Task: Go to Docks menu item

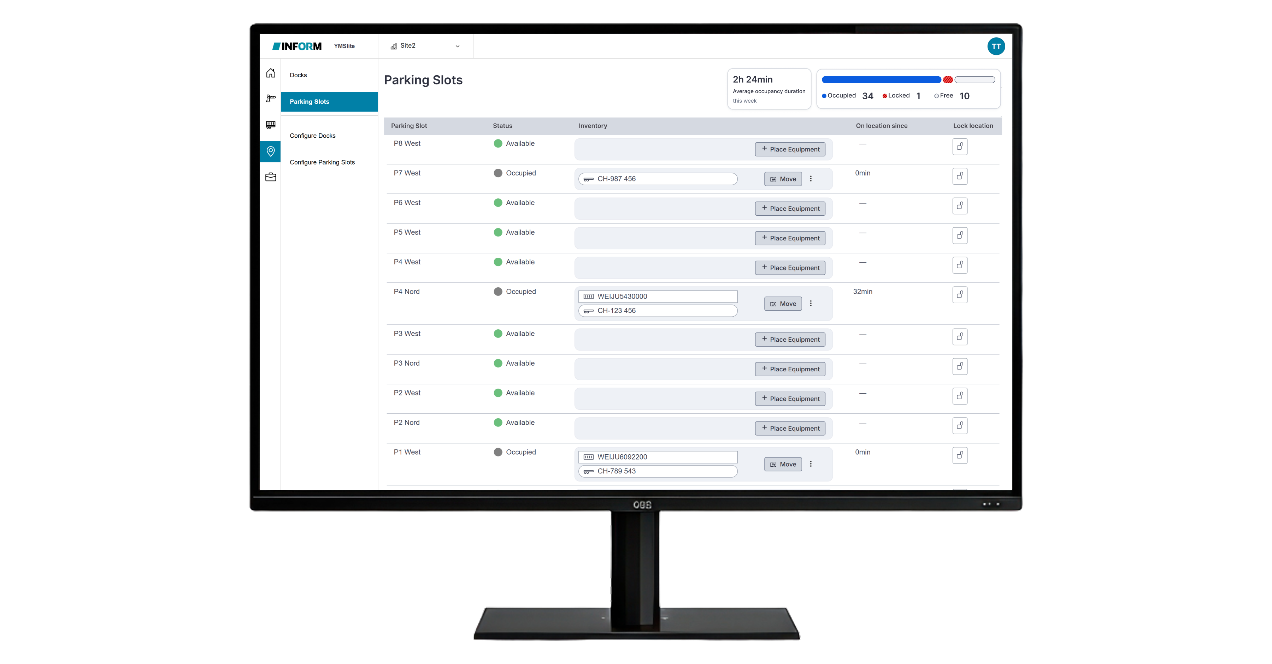Action: click(x=298, y=75)
